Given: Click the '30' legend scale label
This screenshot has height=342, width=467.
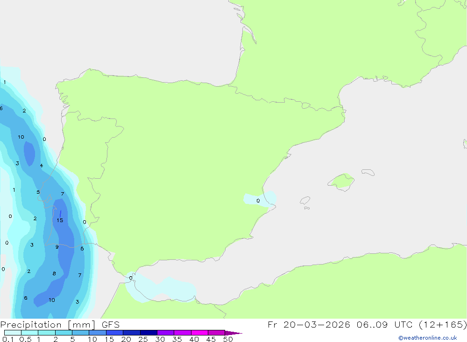Looking at the screenshot, I should pyautogui.click(x=160, y=339).
